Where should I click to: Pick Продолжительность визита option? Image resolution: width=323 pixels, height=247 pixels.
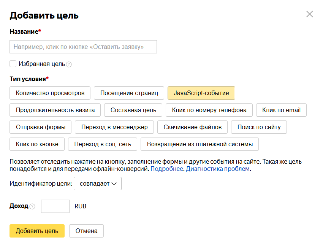click(x=55, y=110)
